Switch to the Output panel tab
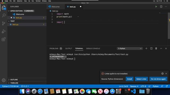 point(69,49)
